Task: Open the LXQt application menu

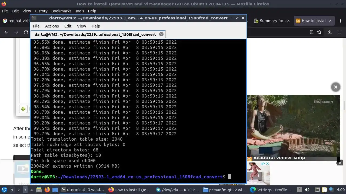Action: (4, 190)
